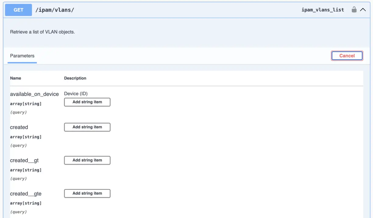Screen dimensions: 373x218
Task: Click array[string] type under available_on_device
Action: tap(26, 104)
